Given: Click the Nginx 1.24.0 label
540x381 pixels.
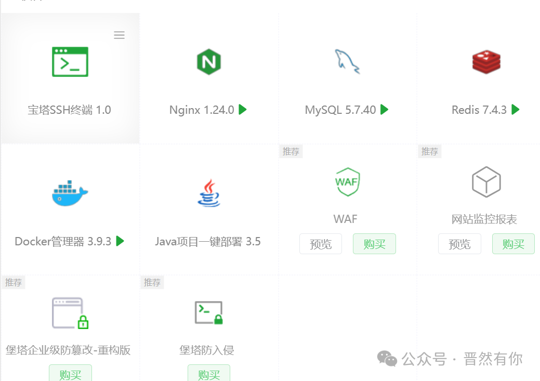Looking at the screenshot, I should 202,110.
